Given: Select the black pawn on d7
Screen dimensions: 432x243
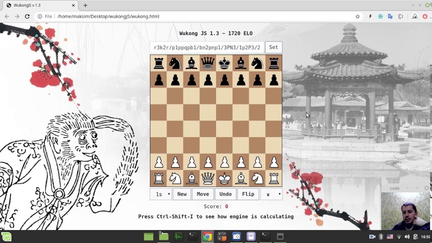Looking at the screenshot, I should click(x=208, y=80).
